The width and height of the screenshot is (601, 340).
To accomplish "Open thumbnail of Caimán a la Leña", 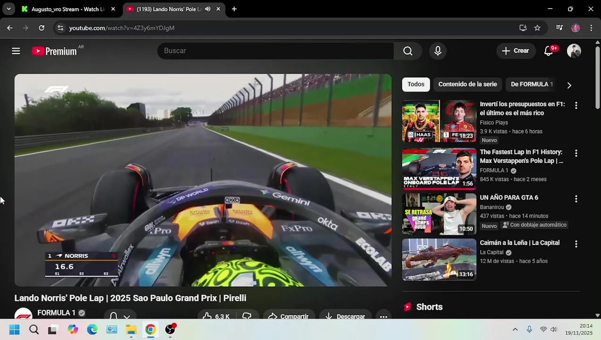I will point(439,259).
